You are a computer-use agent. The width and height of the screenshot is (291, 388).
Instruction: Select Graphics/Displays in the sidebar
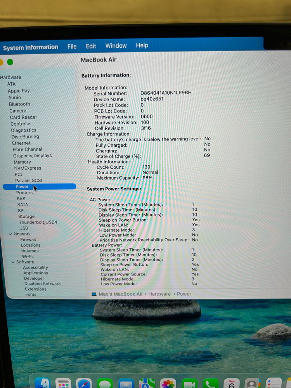click(x=33, y=156)
